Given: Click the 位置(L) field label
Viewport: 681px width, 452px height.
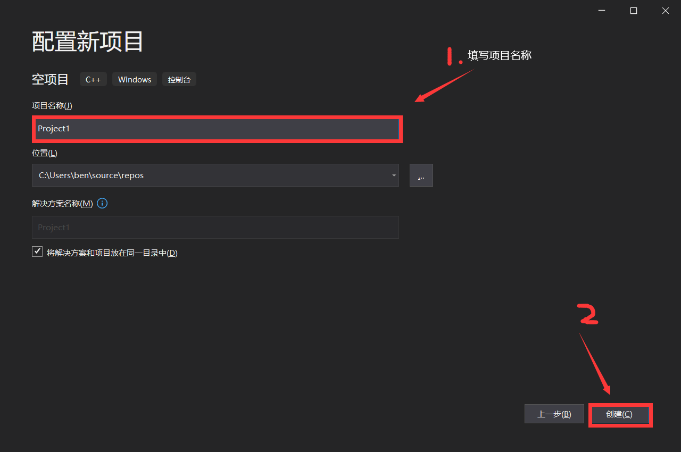Looking at the screenshot, I should [44, 153].
